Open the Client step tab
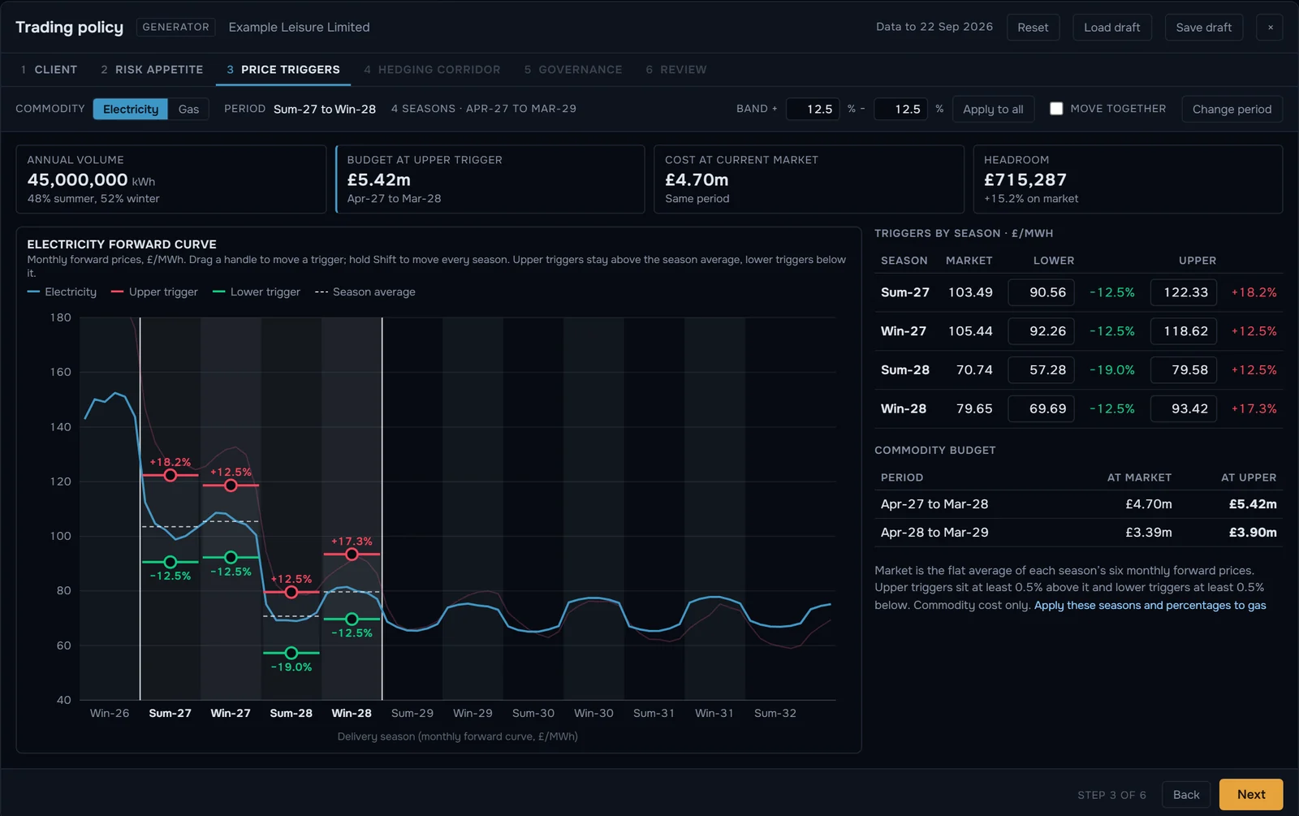The height and width of the screenshot is (816, 1299). (x=49, y=70)
